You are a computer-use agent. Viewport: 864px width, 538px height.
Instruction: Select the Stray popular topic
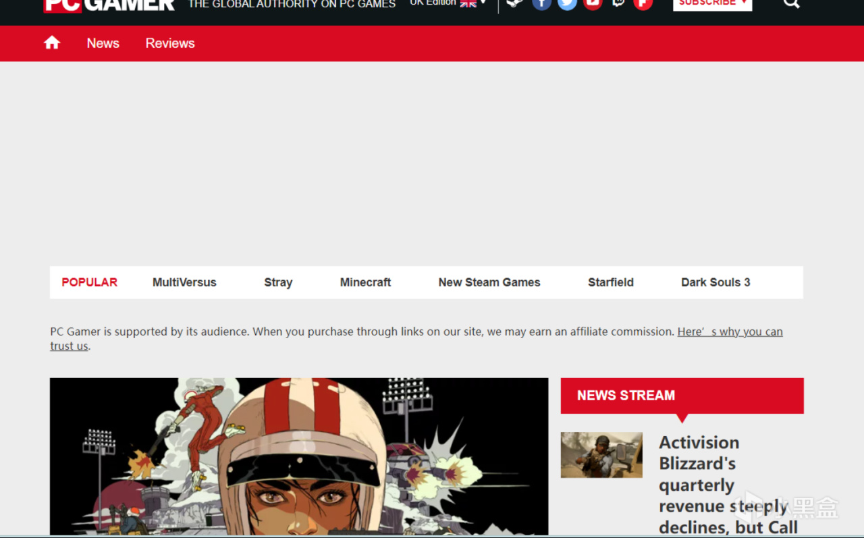point(278,282)
